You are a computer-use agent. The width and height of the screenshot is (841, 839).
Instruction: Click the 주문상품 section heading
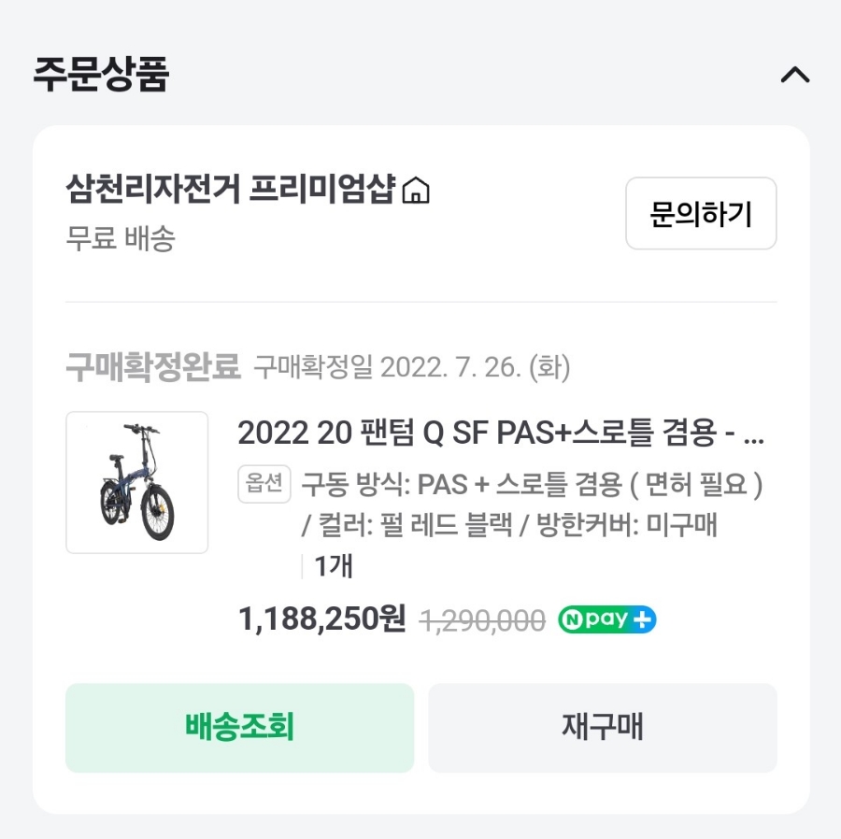tap(101, 75)
